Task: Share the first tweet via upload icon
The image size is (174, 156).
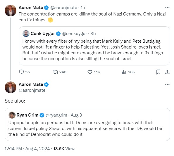Action: click(167, 72)
